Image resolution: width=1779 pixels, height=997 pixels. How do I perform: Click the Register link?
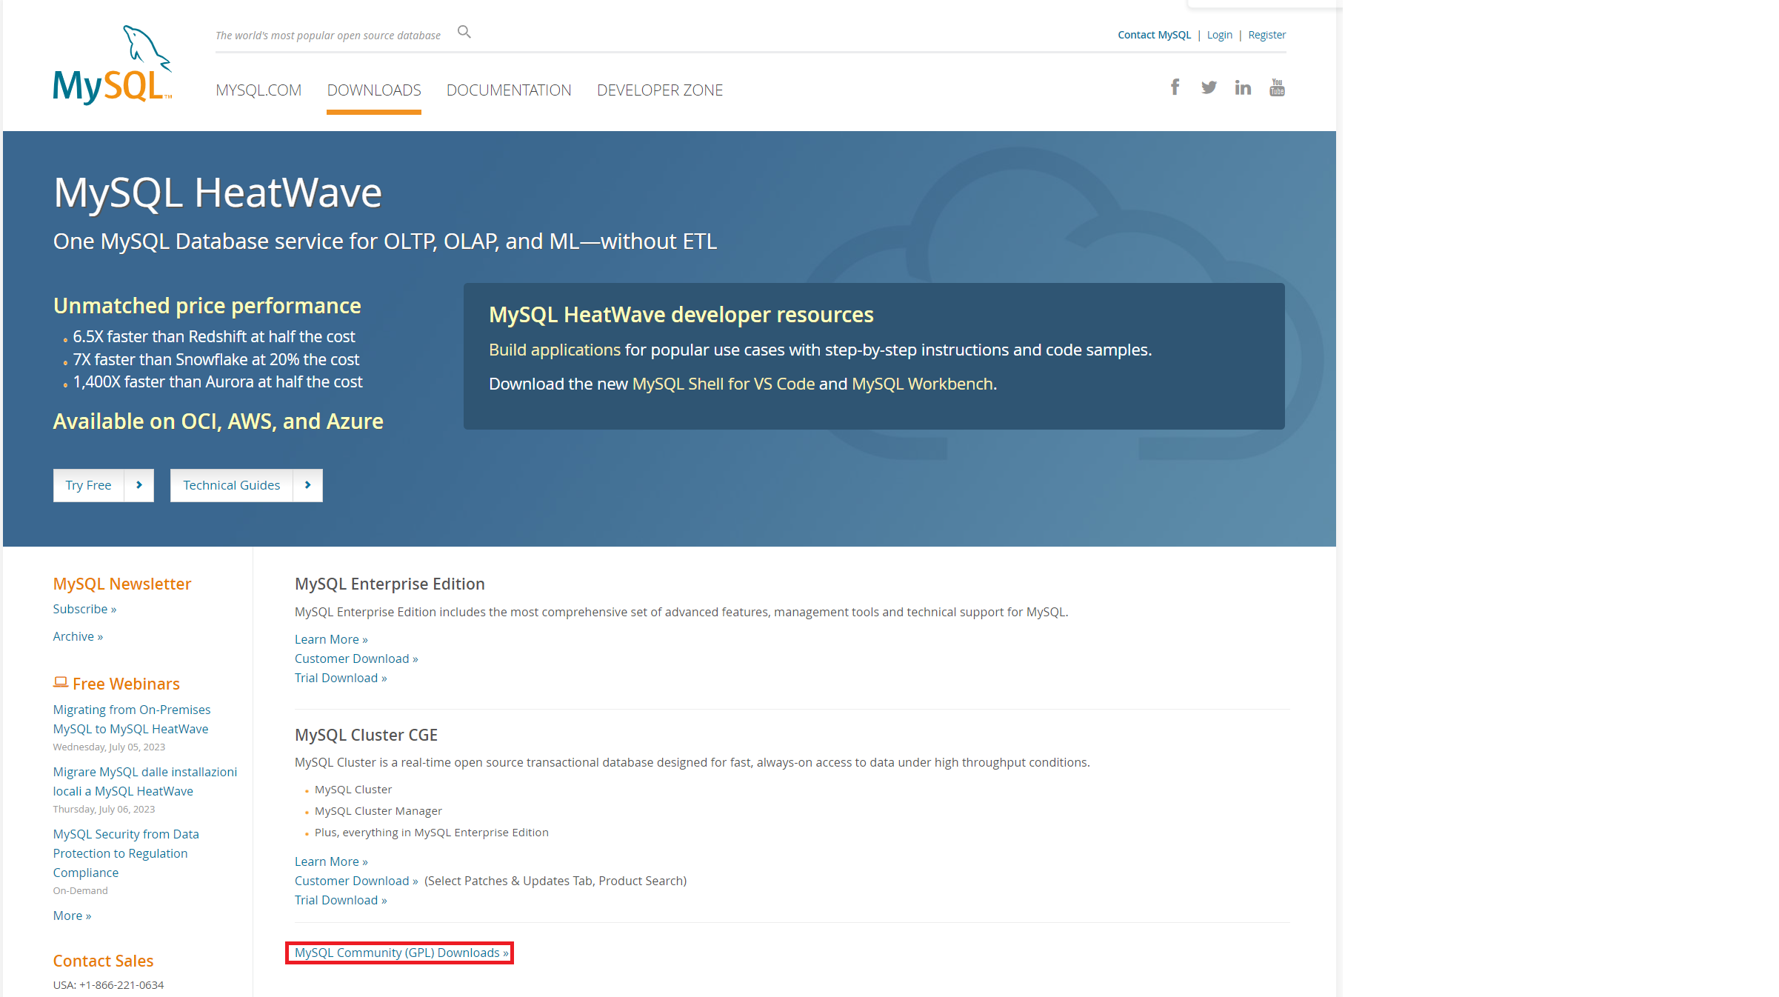(1266, 35)
